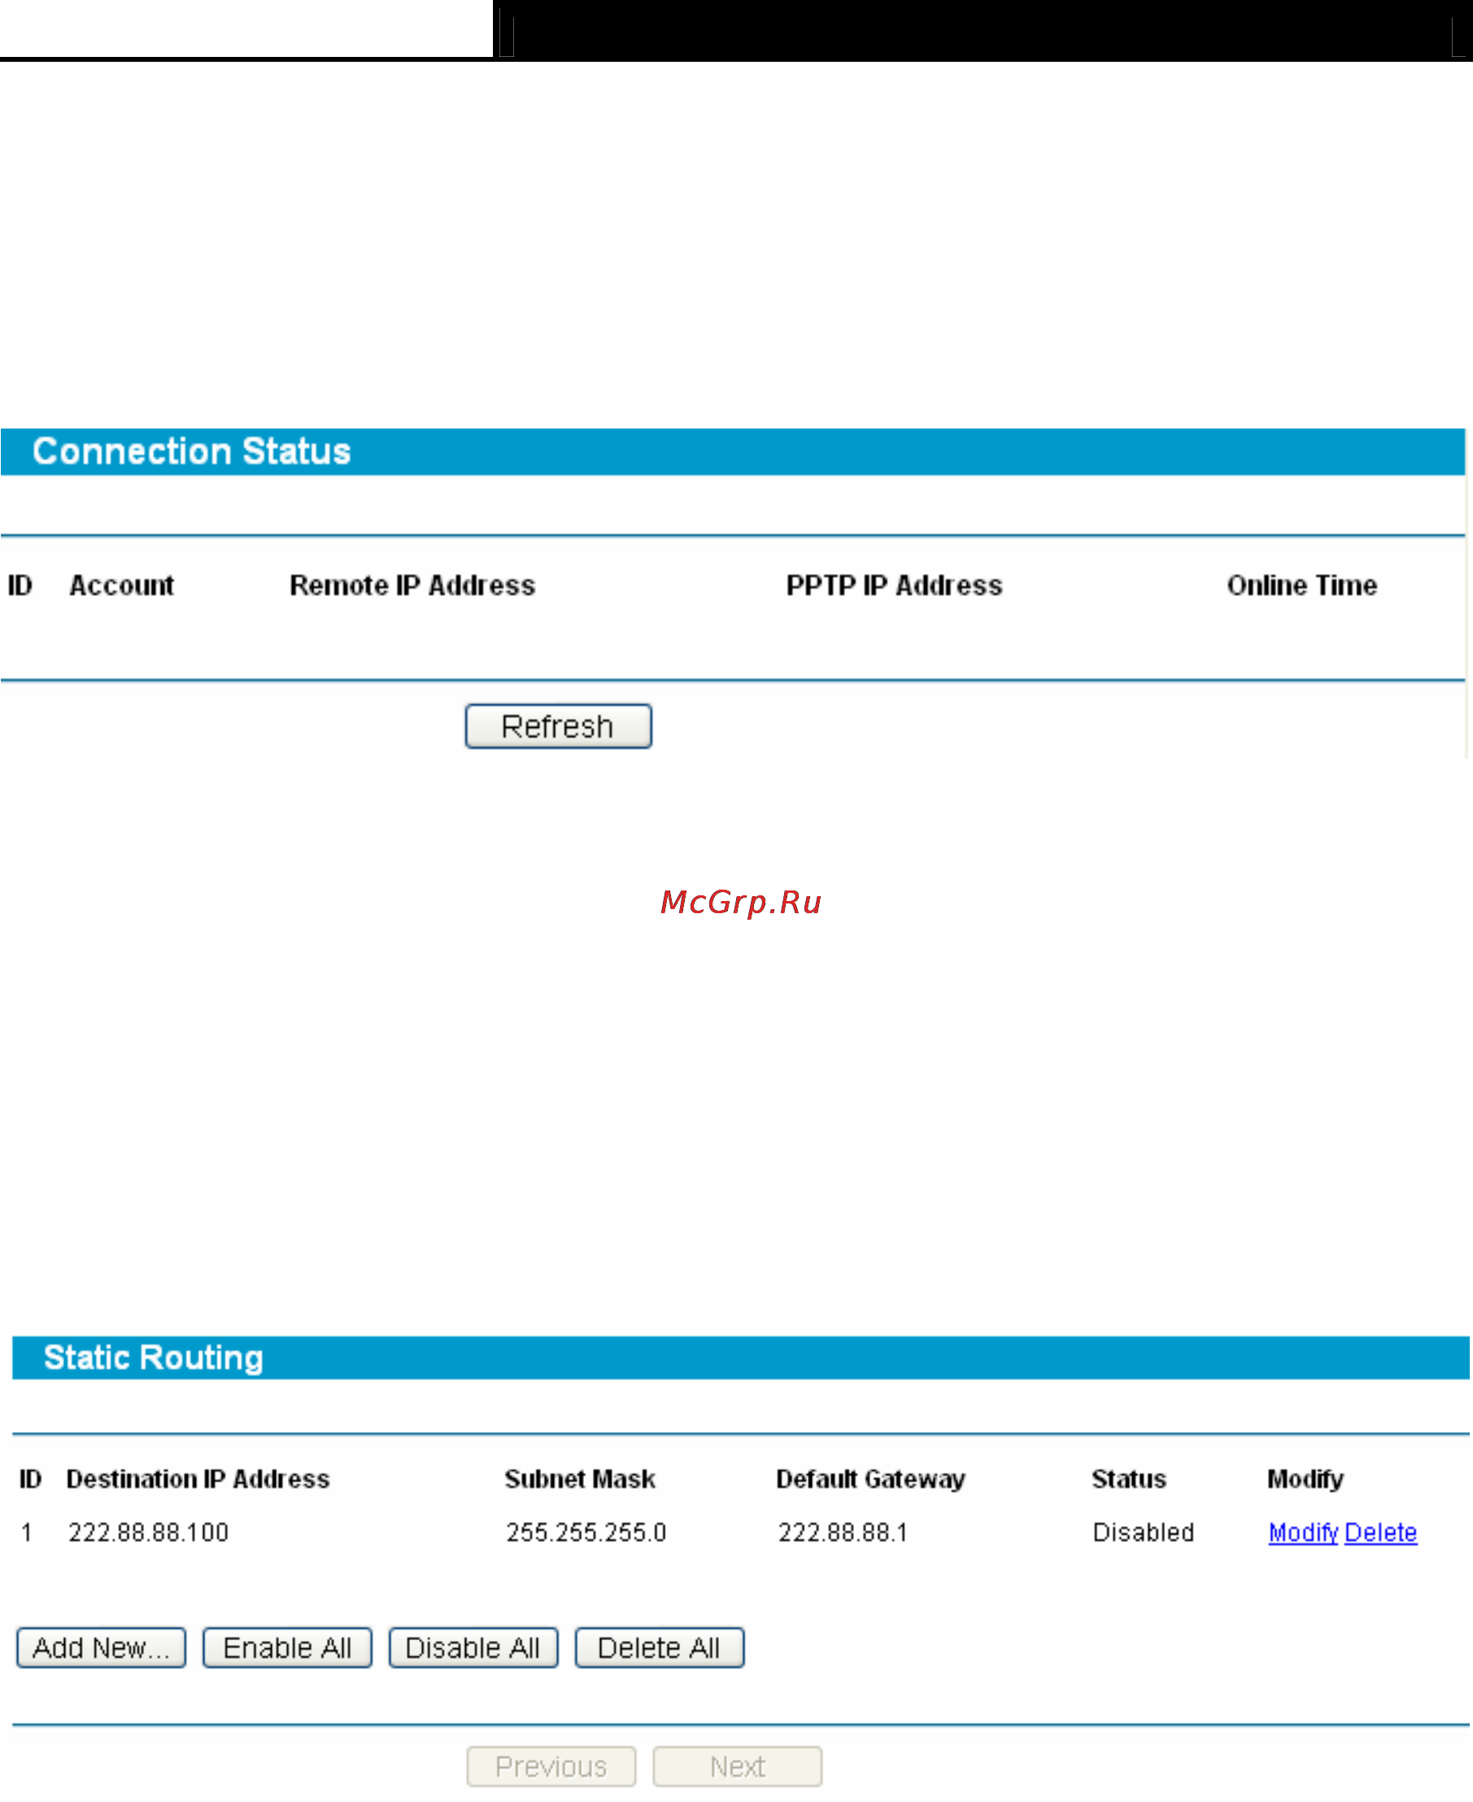
Task: Click Enable All in Static Routing
Action: [287, 1647]
